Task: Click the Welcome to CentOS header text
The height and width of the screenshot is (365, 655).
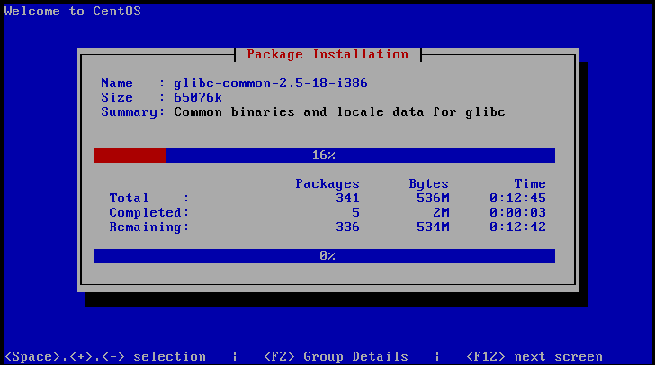Action: coord(73,12)
